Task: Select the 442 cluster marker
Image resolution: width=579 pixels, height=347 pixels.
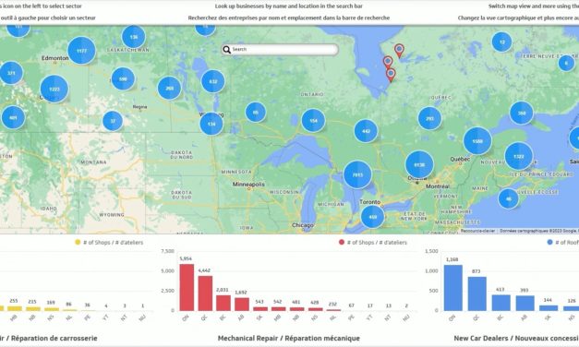Action: (366, 131)
